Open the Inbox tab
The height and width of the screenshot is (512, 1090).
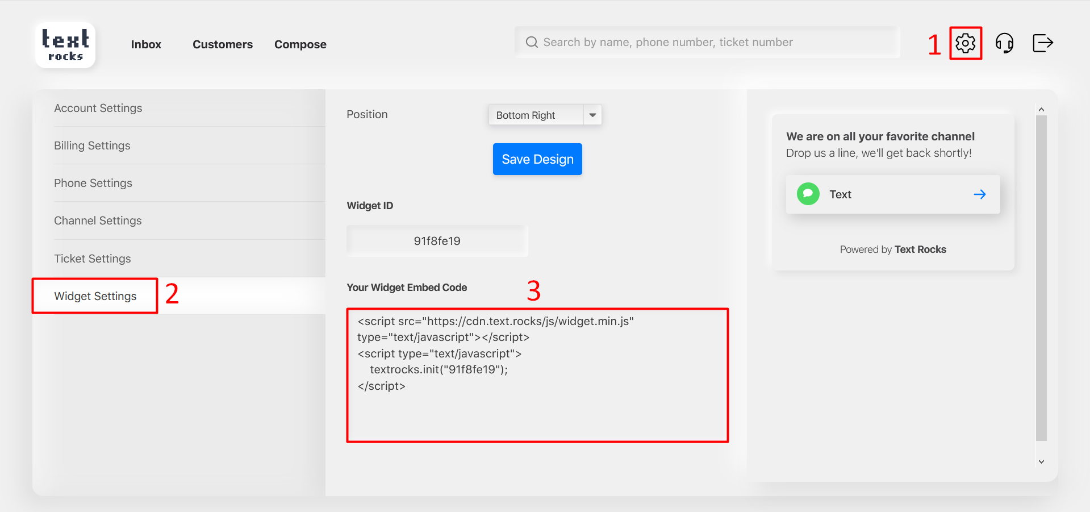click(x=146, y=44)
